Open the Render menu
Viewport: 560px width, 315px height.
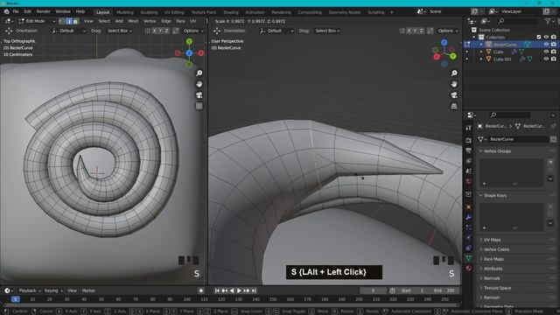43,11
